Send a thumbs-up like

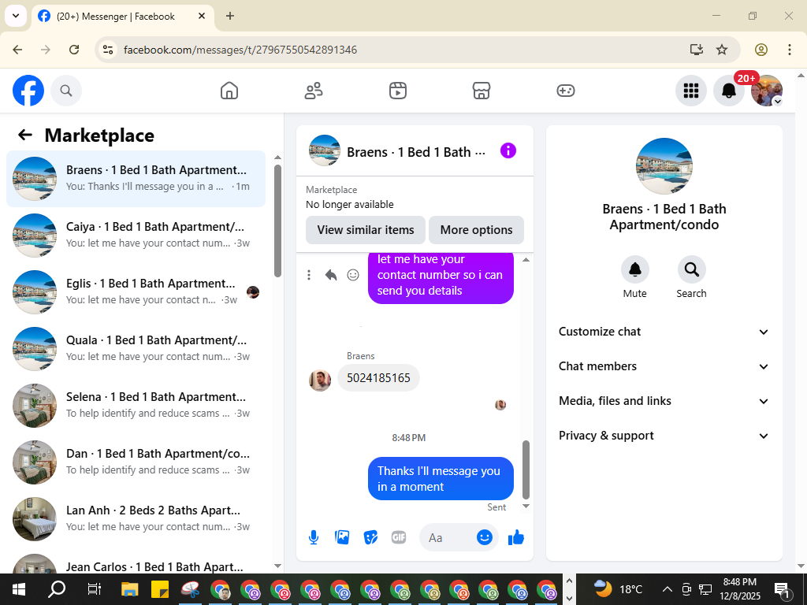515,537
